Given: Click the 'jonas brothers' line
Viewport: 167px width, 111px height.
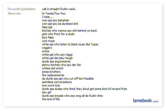Looking at the screenshot, I should click(x=51, y=72).
